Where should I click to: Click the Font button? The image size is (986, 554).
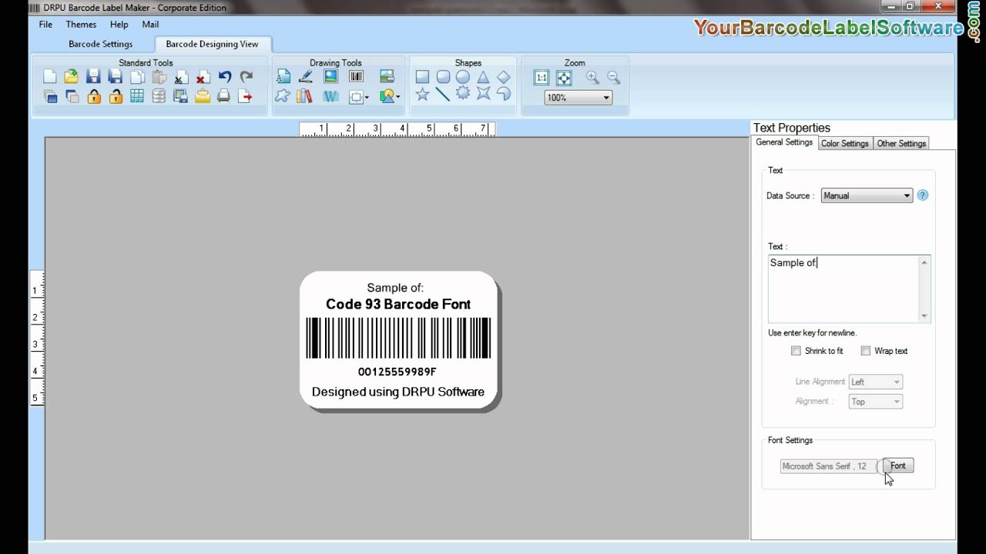[898, 466]
